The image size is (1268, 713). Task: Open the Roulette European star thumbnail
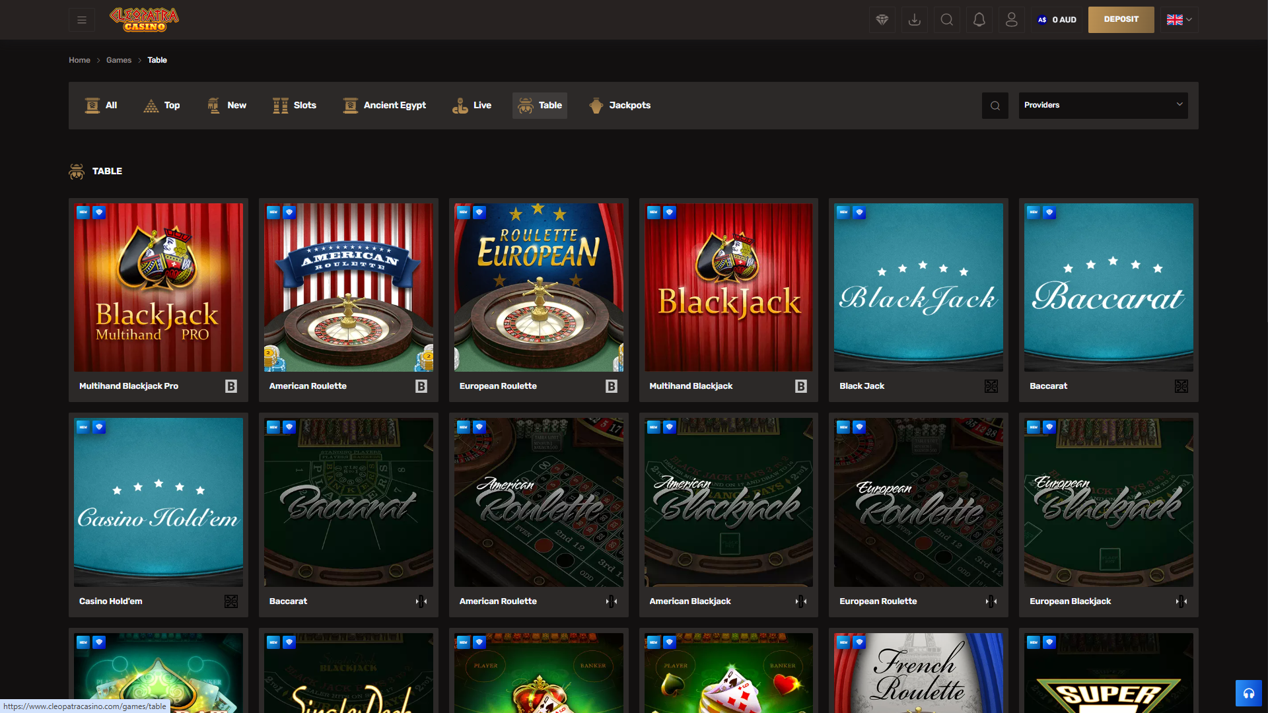[539, 287]
